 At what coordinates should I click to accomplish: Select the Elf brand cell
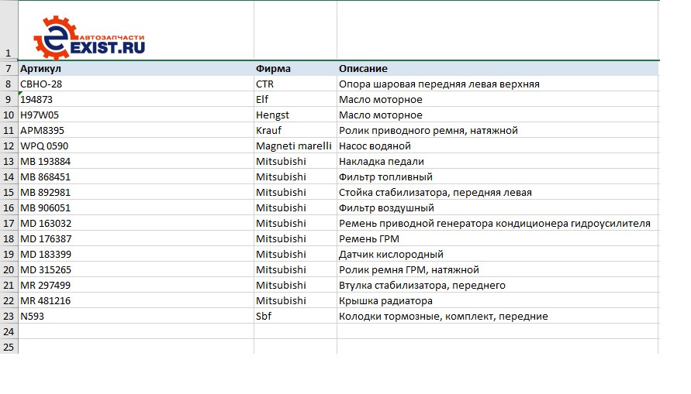click(x=295, y=99)
